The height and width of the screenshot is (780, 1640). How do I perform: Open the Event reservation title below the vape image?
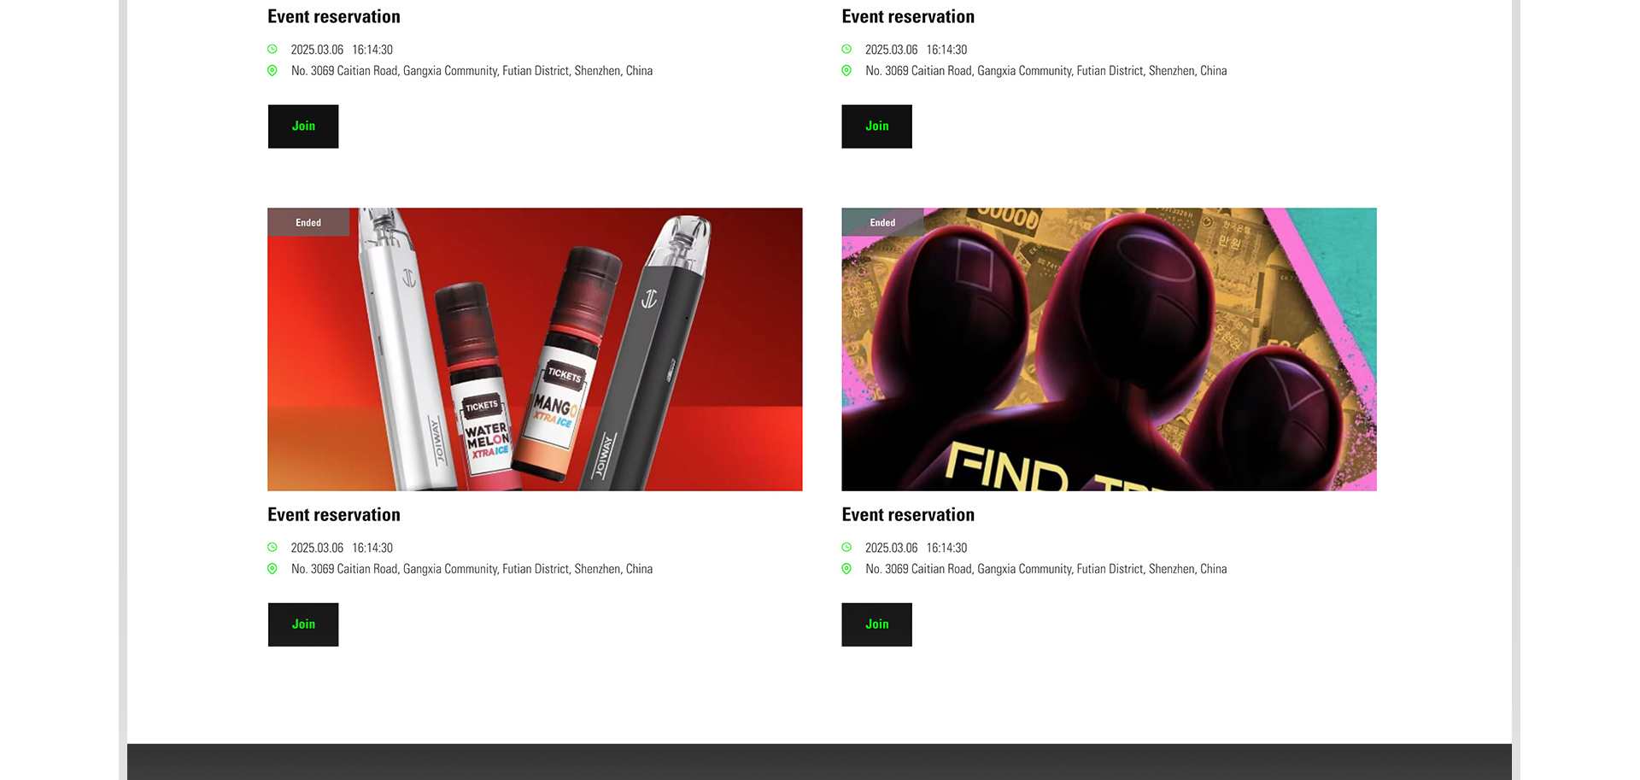pos(334,514)
